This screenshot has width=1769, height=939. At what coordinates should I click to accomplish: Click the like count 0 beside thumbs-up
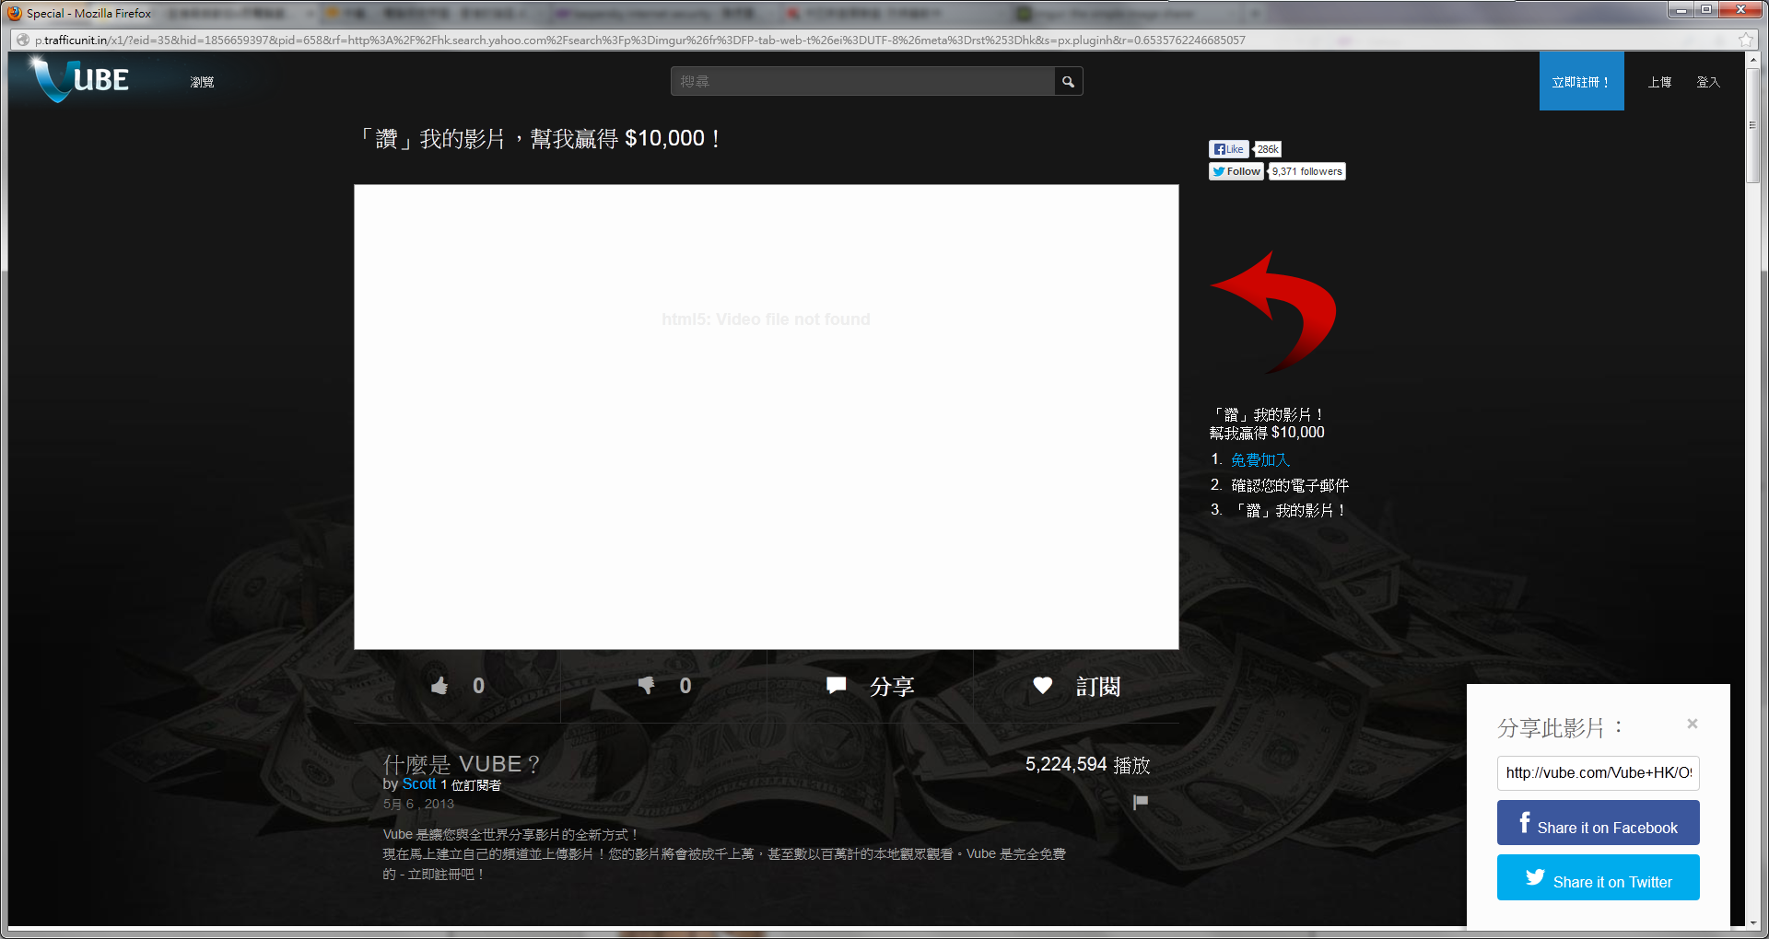[478, 686]
